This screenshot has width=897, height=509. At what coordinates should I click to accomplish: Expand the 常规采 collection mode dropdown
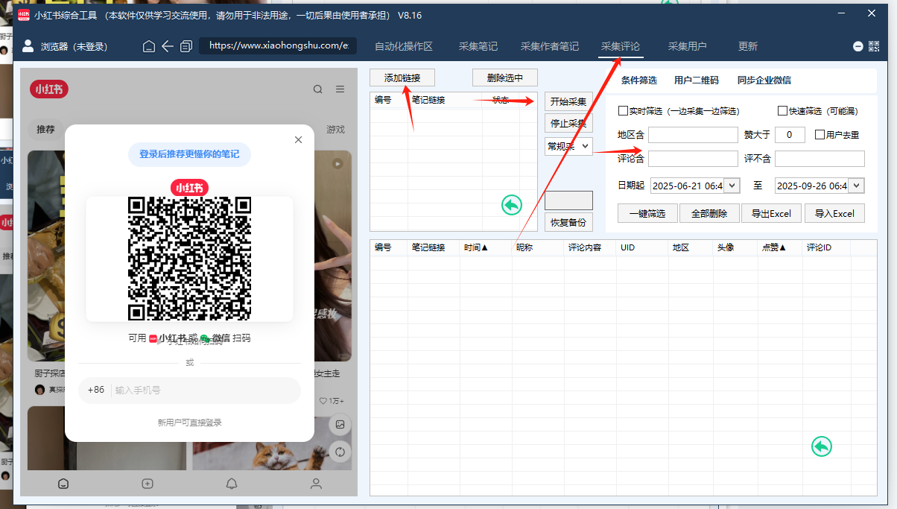[568, 147]
